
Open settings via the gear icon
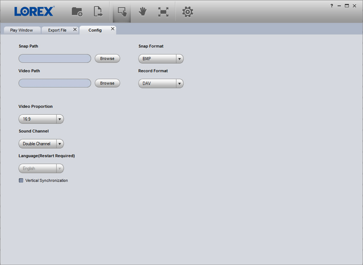188,12
